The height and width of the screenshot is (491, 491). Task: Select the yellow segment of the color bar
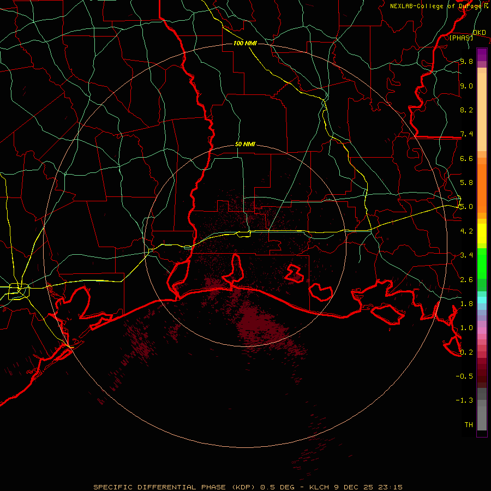[482, 233]
